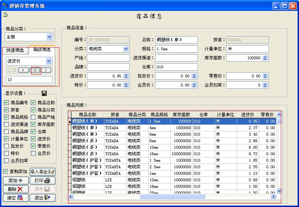Viewport: 299px width, 207px height.
Task: Select the row with 进货价 2.37
Action: click(174, 128)
